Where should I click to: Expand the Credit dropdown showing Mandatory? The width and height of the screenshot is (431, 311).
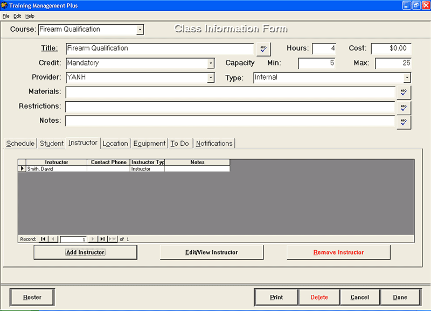211,63
